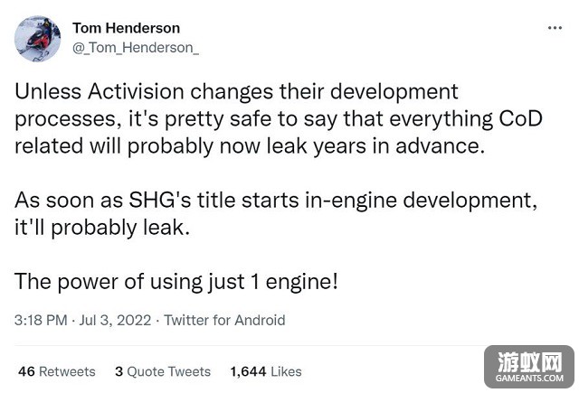View the 1,644 Likes list
The width and height of the screenshot is (579, 393).
(266, 371)
